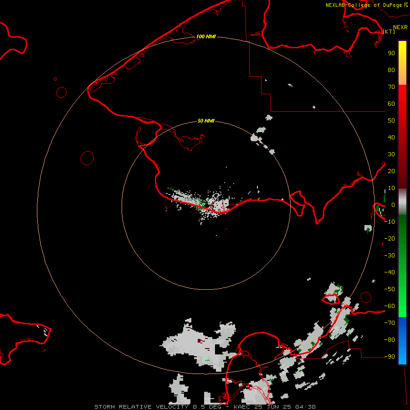This screenshot has width=410, height=410.
Task: Click the -90 value on velocity scale
Action: tap(389, 357)
